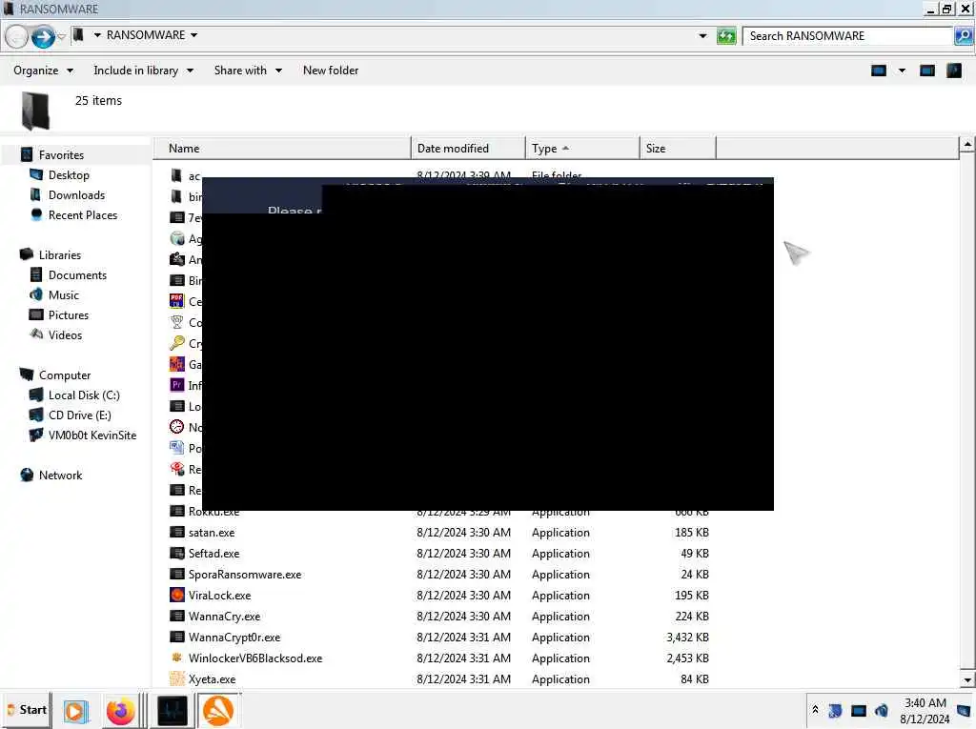The image size is (976, 729).
Task: Select the Xyeta.exe file icon
Action: (176, 678)
